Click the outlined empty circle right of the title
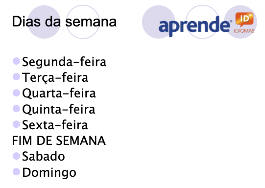The height and width of the screenshot is (188, 265). [x=83, y=22]
